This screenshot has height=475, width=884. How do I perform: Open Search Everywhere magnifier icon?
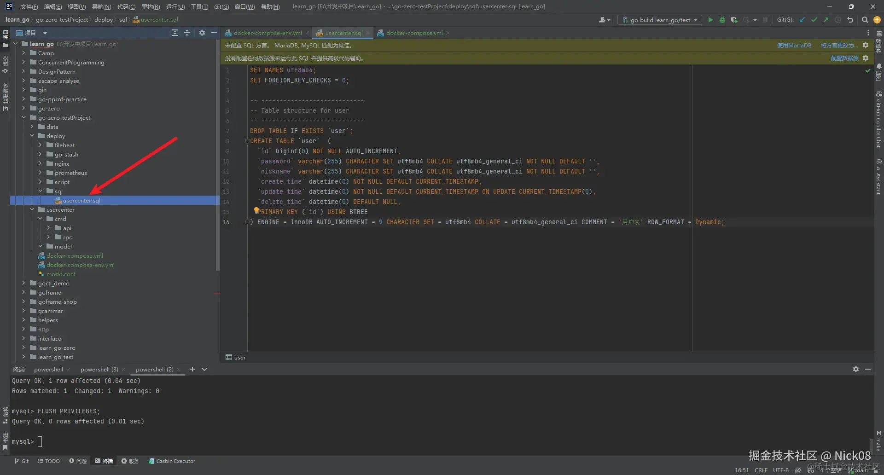[865, 20]
